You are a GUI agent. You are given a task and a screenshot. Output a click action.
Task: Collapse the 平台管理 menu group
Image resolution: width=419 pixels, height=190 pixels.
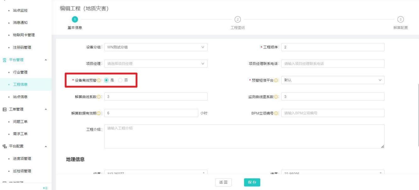click(x=46, y=60)
